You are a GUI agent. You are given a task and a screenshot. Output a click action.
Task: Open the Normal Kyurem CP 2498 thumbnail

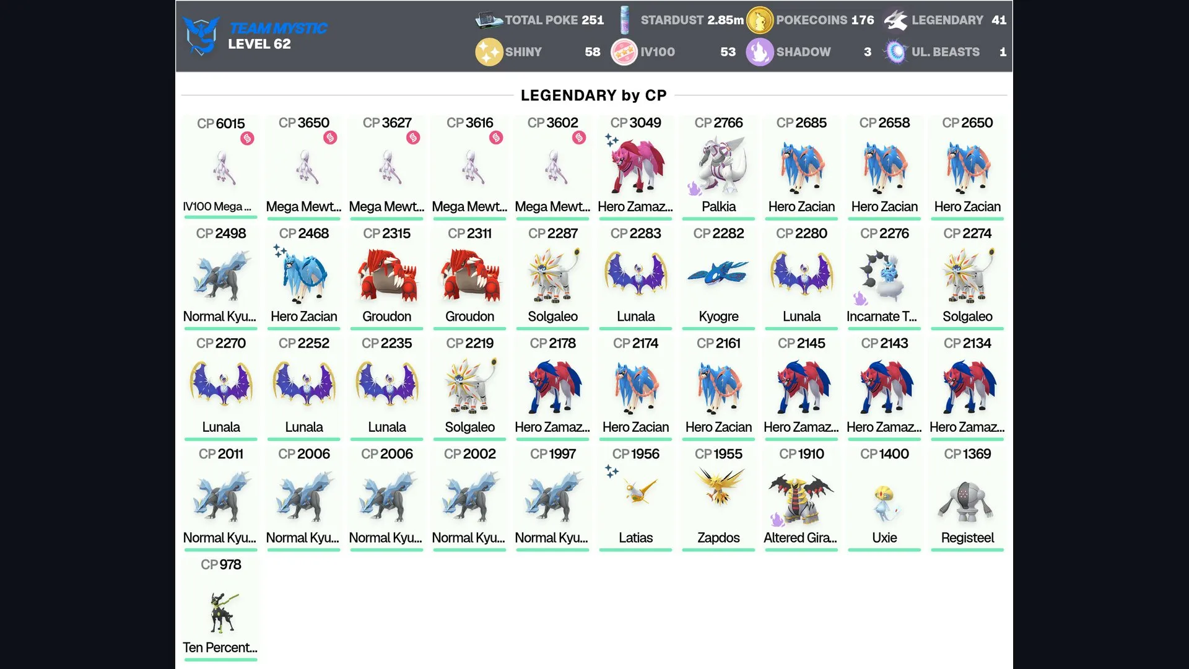pyautogui.click(x=221, y=277)
